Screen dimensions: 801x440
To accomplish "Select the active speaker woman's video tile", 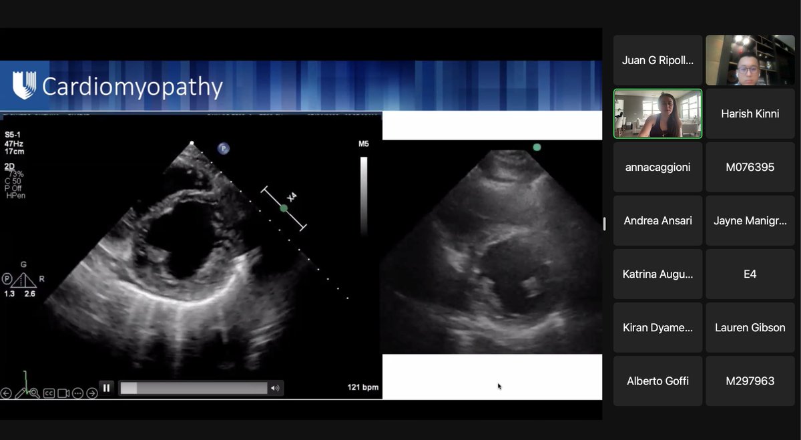I will click(x=657, y=114).
